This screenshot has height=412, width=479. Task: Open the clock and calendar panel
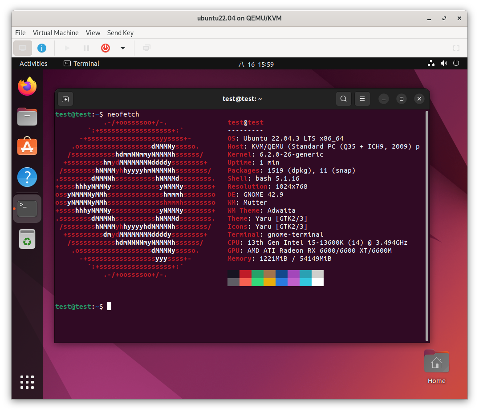[256, 64]
